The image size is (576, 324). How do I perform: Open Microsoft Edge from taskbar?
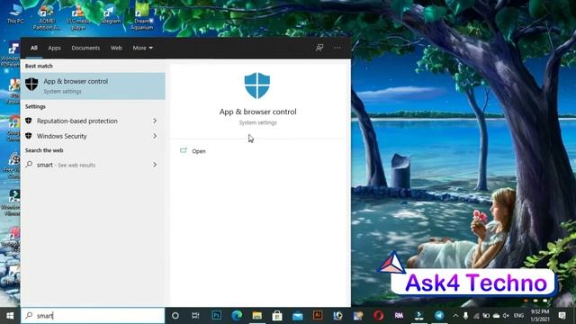pyautogui.click(x=237, y=315)
